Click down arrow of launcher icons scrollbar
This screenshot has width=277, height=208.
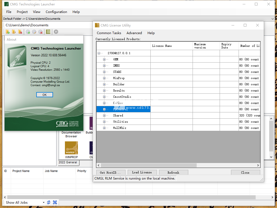(271, 157)
